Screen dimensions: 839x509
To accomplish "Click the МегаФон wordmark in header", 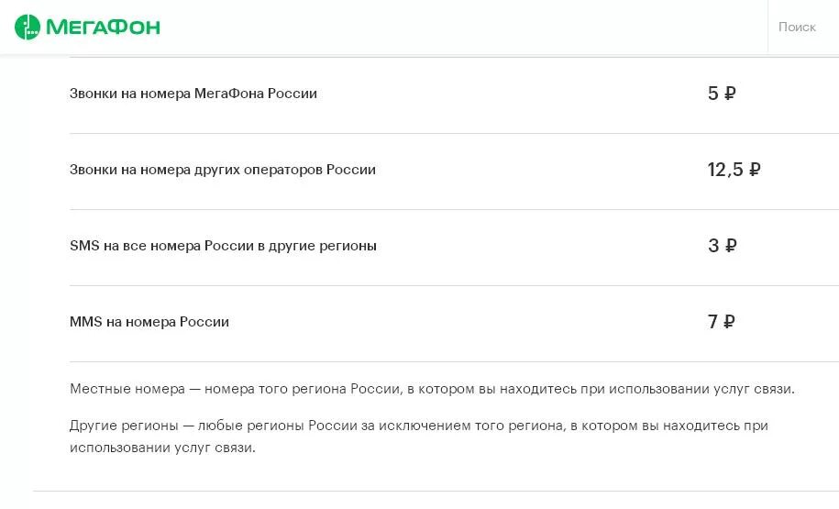I will pos(103,28).
